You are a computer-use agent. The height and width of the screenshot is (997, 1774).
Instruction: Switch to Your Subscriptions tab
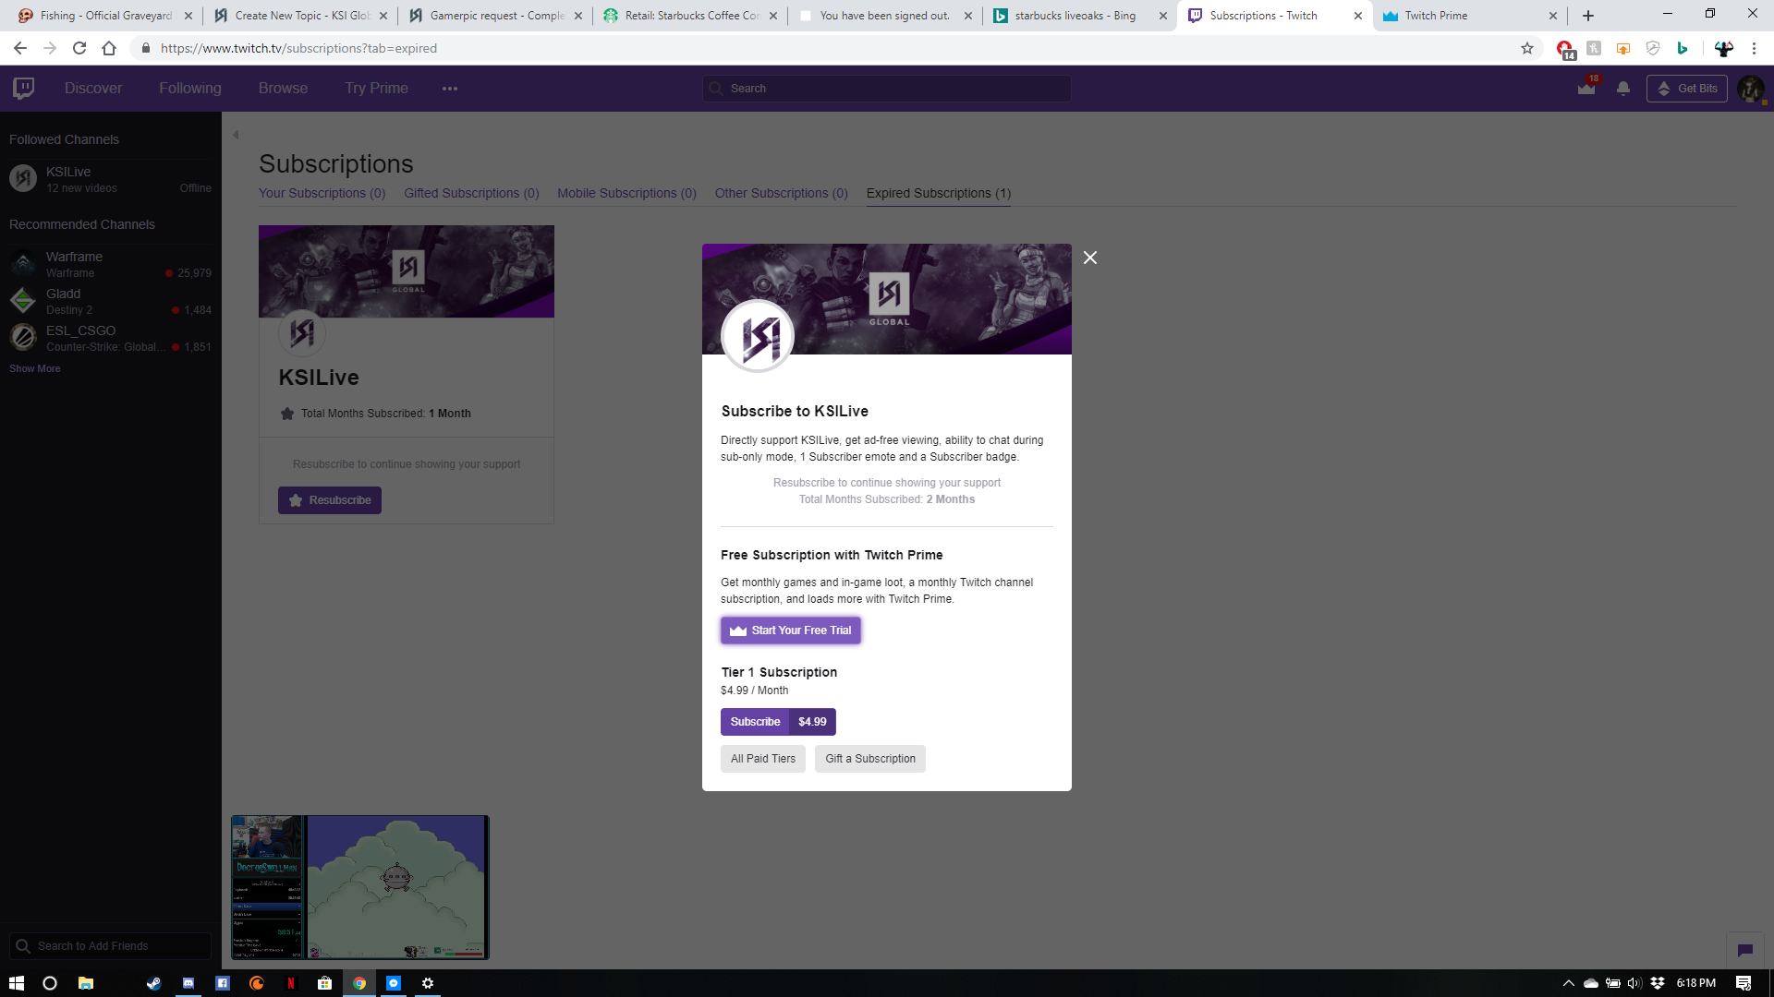[x=322, y=193]
